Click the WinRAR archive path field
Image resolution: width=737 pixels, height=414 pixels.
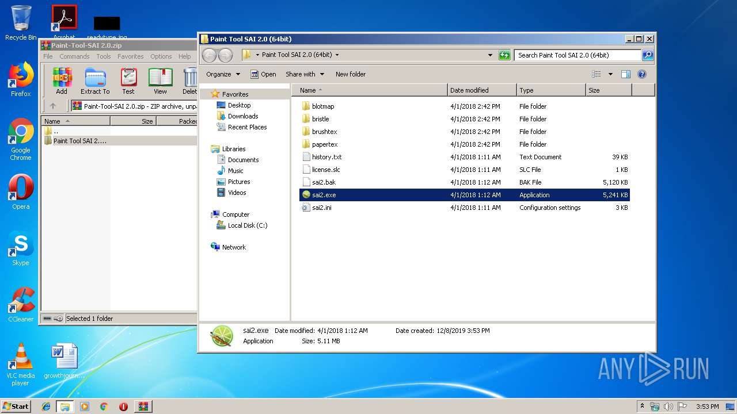coord(134,106)
